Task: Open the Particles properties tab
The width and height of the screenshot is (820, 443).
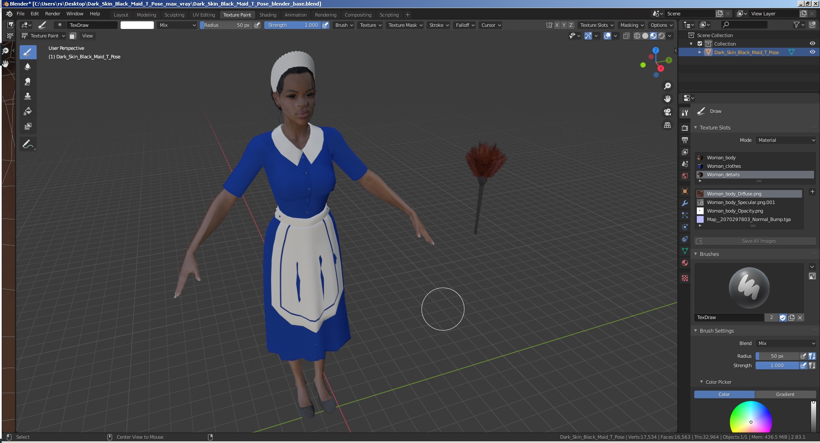Action: tap(685, 215)
